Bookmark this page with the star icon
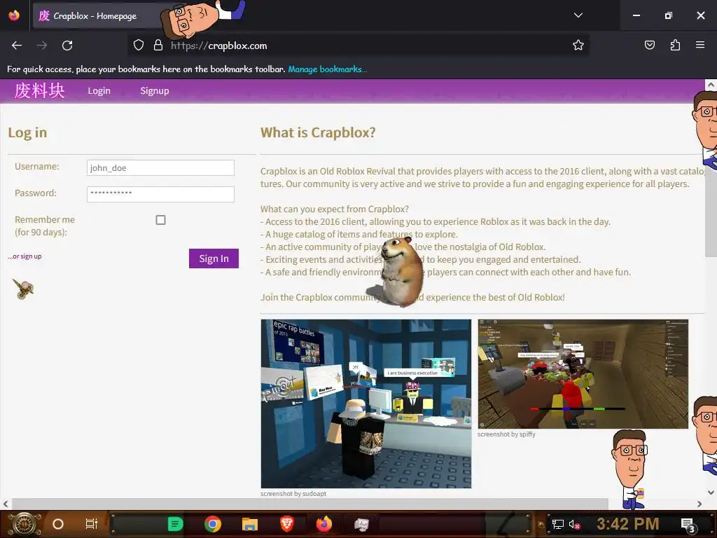Image resolution: width=717 pixels, height=538 pixels. (578, 45)
